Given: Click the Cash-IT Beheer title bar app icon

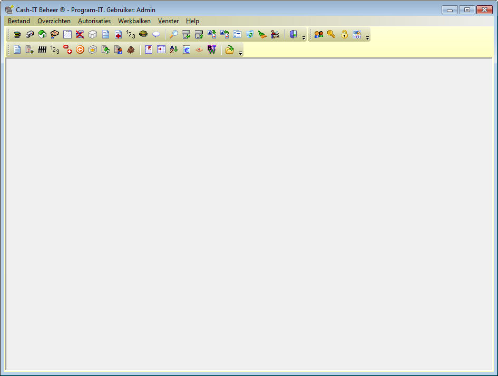Looking at the screenshot, I should (9, 9).
